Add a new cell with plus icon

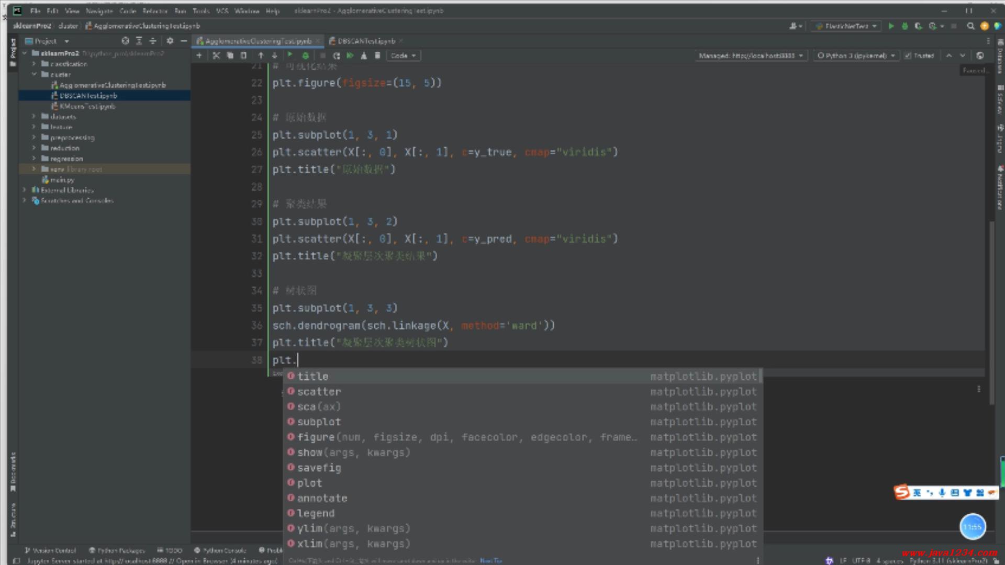pyautogui.click(x=199, y=55)
